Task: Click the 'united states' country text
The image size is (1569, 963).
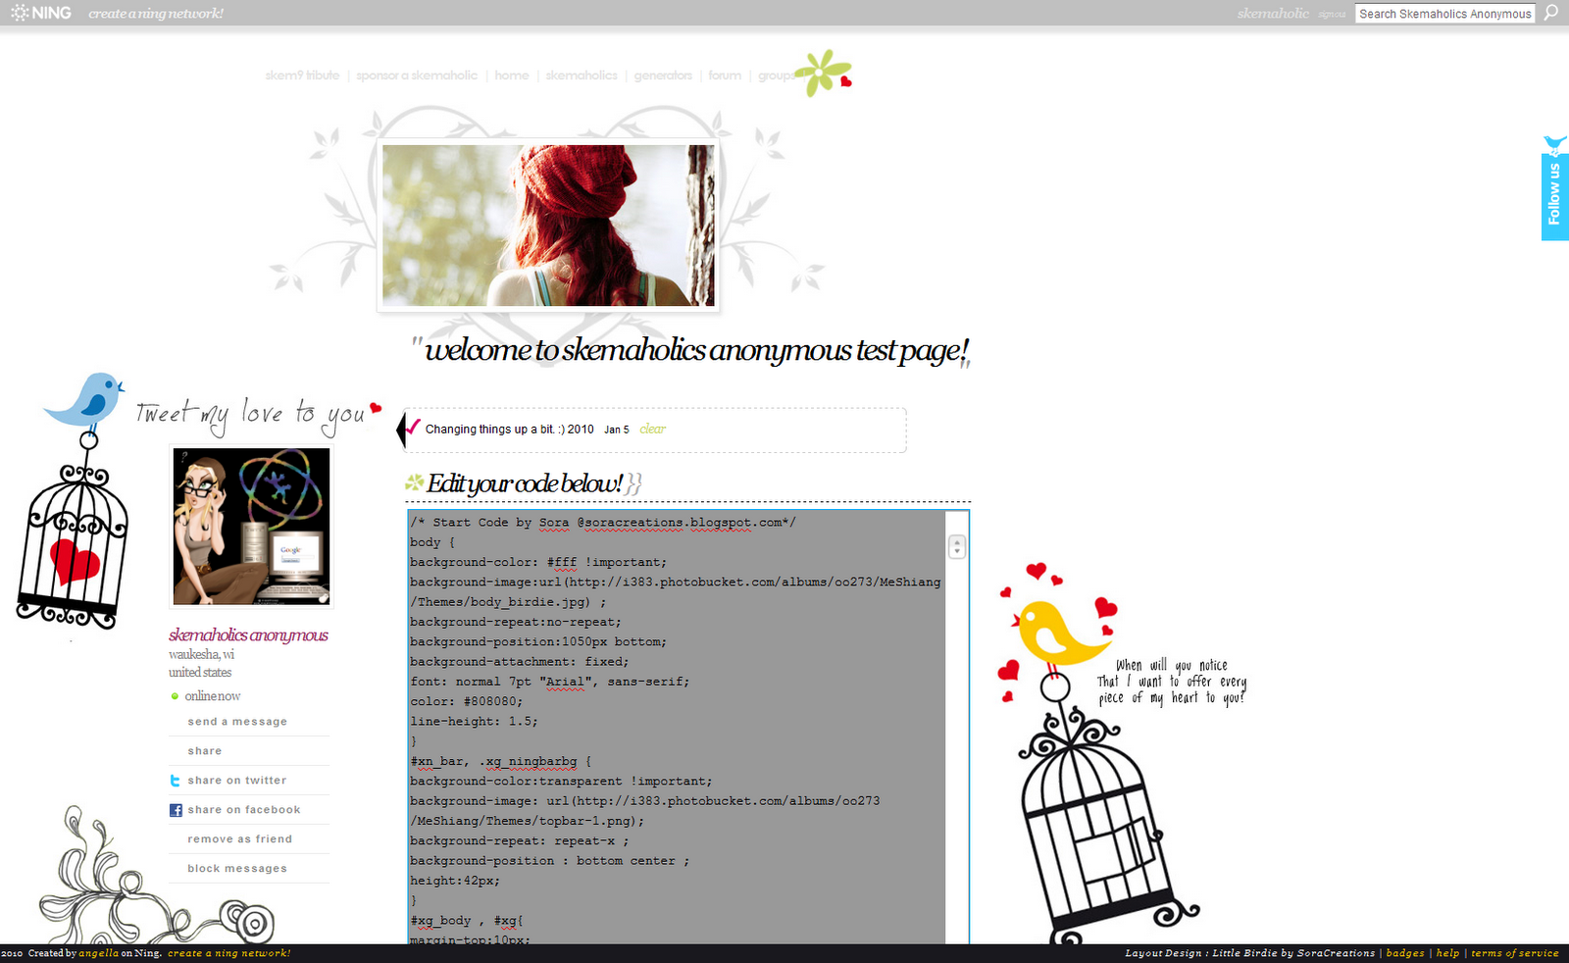Action: (x=200, y=672)
